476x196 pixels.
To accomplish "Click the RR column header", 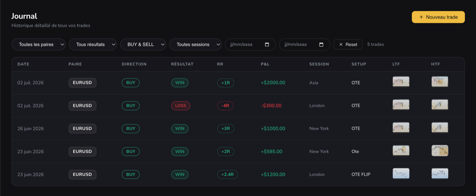I will pos(220,64).
